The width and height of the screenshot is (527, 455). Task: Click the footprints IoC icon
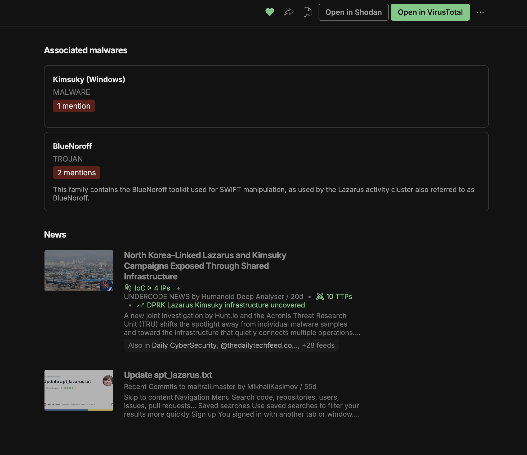point(128,288)
